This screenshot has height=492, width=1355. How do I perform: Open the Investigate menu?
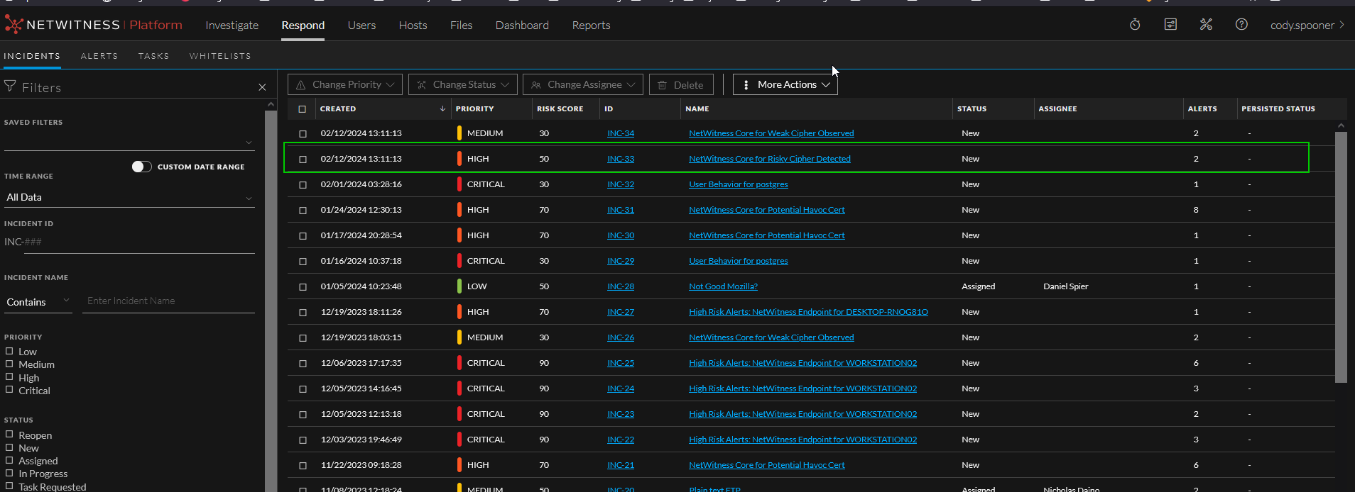tap(232, 26)
